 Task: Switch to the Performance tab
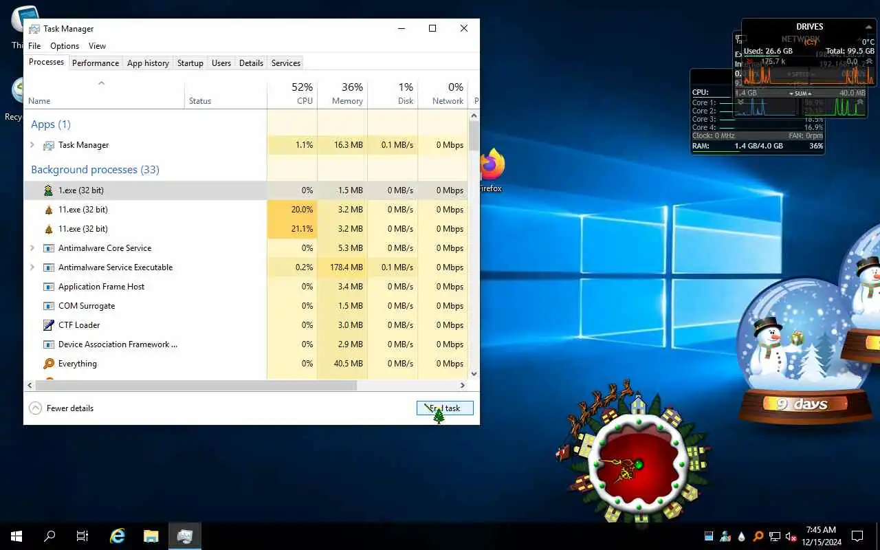[96, 63]
